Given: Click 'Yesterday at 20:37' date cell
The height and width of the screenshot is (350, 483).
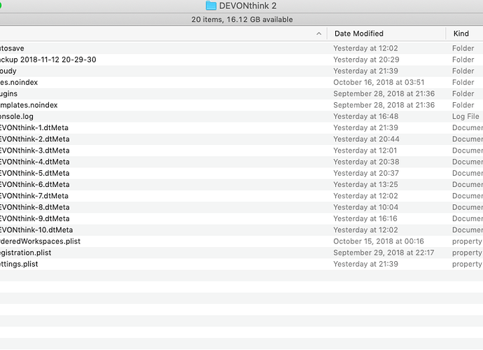Looking at the screenshot, I should [365, 173].
